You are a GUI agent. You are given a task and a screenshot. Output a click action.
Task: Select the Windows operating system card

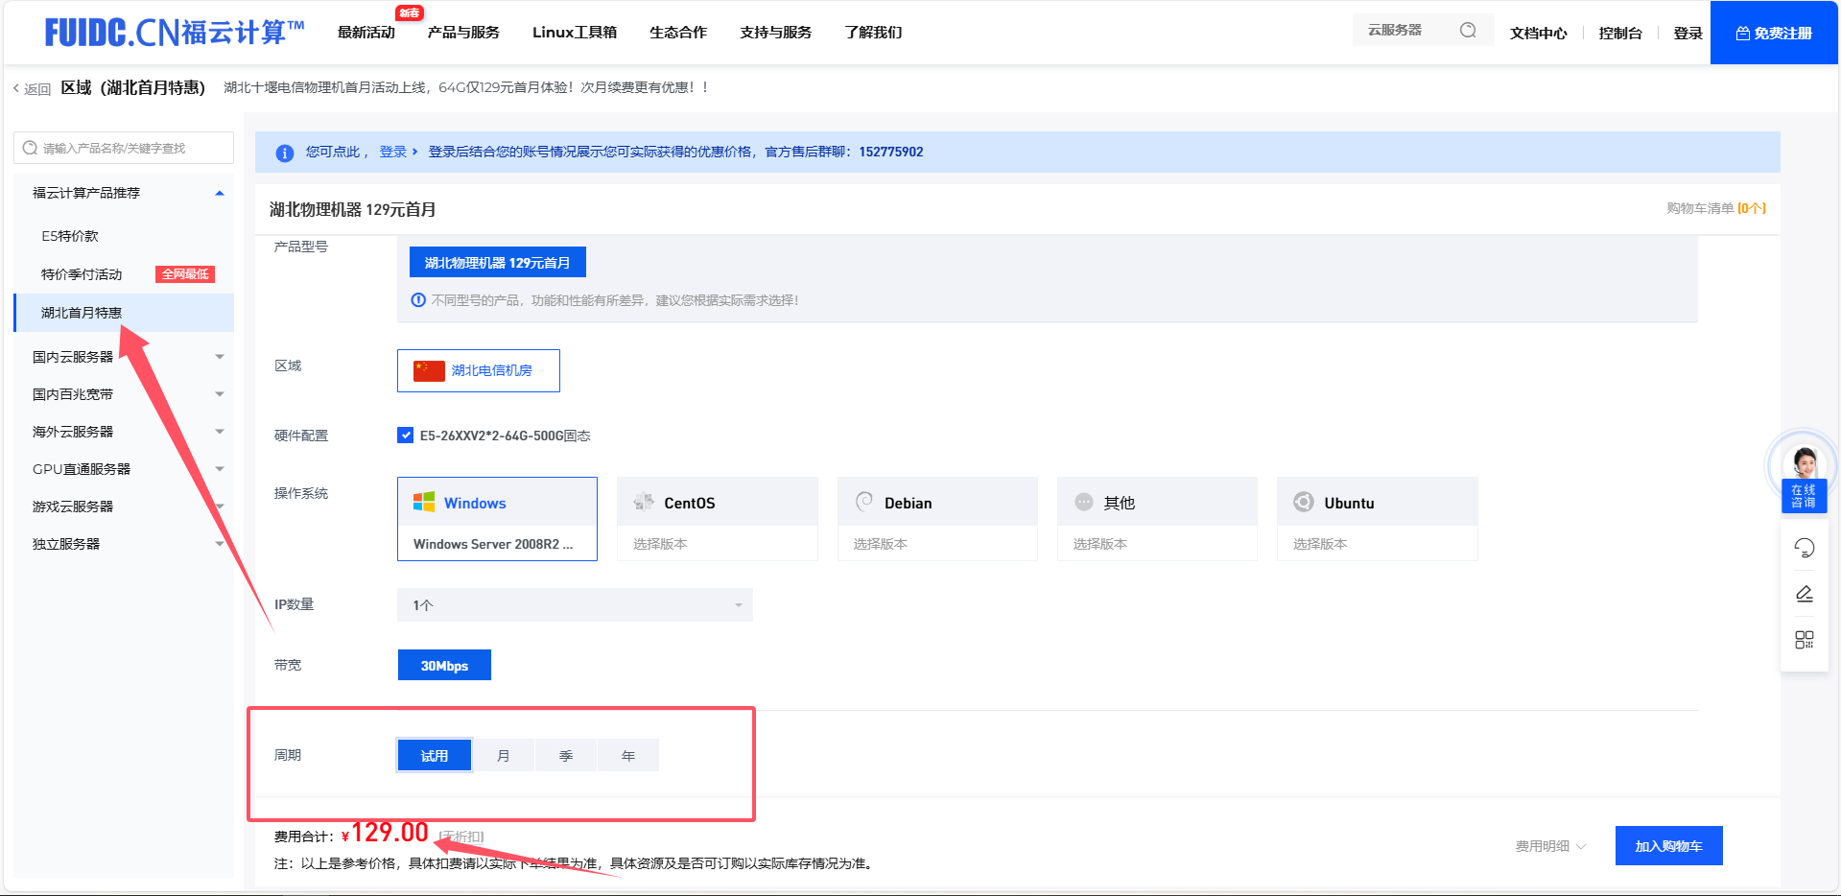(497, 518)
